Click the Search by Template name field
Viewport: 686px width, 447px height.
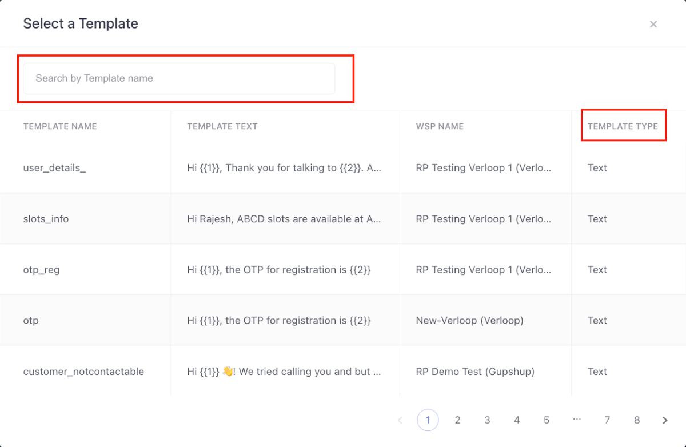[x=179, y=78]
